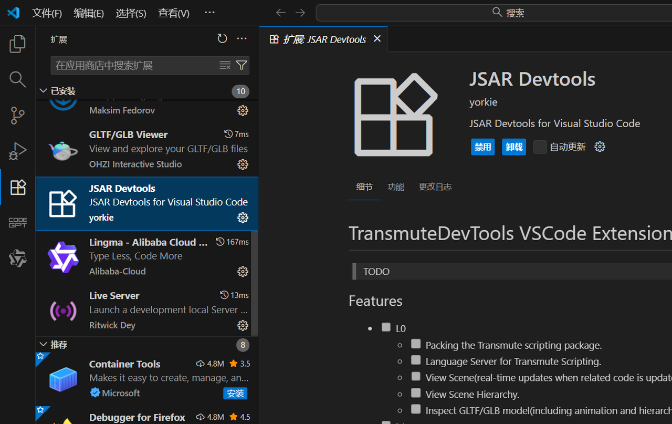Click the recommended count badge 8
The height and width of the screenshot is (424, 672).
(242, 345)
